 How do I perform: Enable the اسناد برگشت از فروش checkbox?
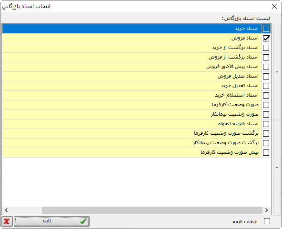click(266, 57)
